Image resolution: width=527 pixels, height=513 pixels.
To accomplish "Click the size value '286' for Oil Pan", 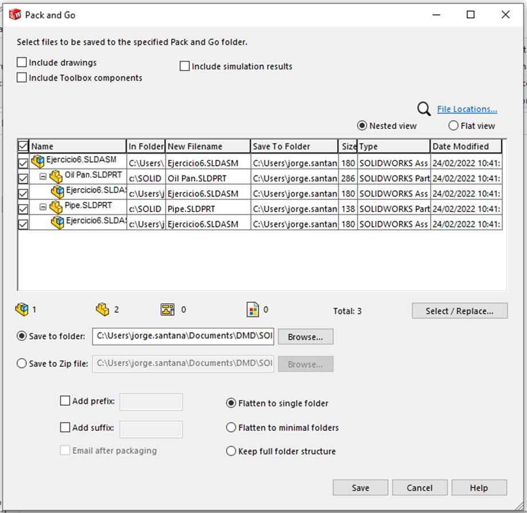I will 348,178.
